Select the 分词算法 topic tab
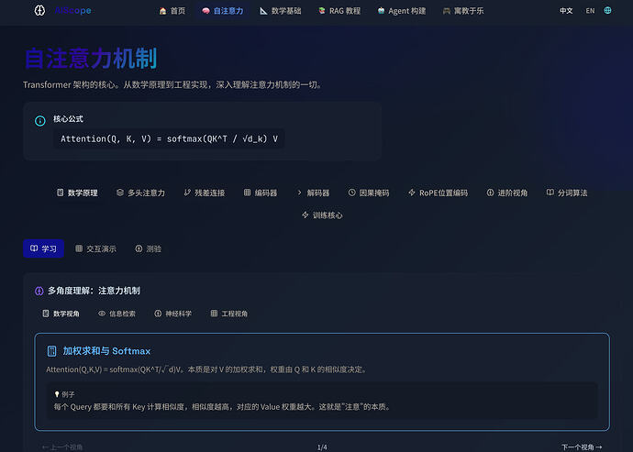The width and height of the screenshot is (633, 452). pos(567,193)
